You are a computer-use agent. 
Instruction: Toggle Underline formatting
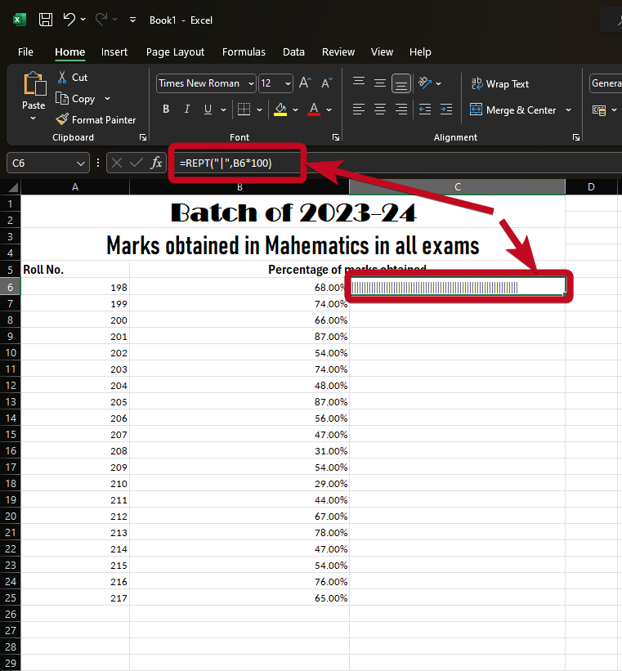coord(208,110)
